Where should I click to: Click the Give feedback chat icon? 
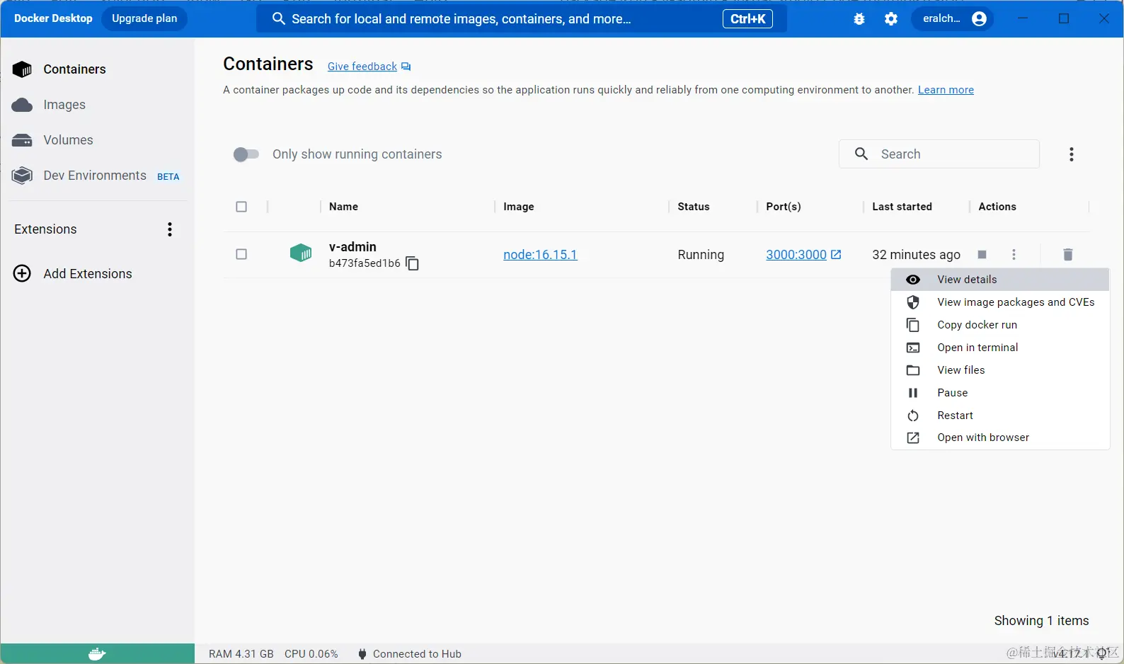click(x=406, y=67)
